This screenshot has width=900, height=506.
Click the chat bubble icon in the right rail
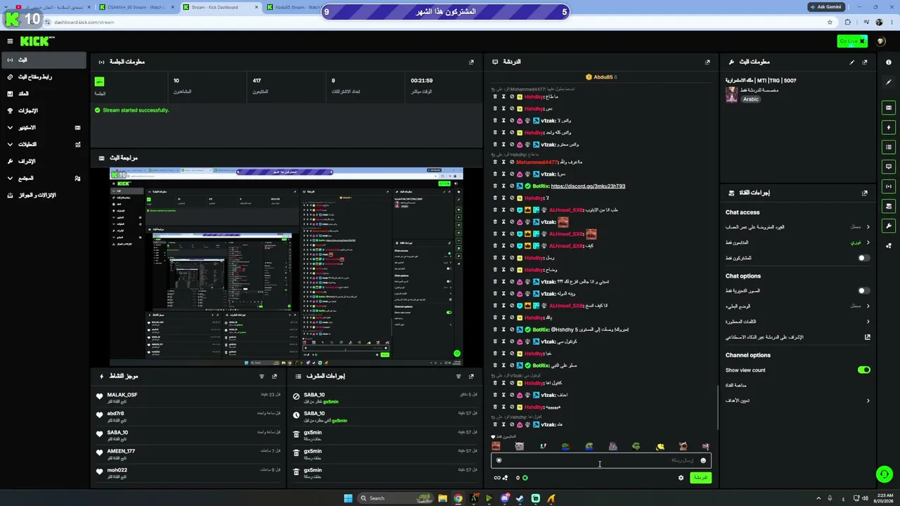pos(889,167)
